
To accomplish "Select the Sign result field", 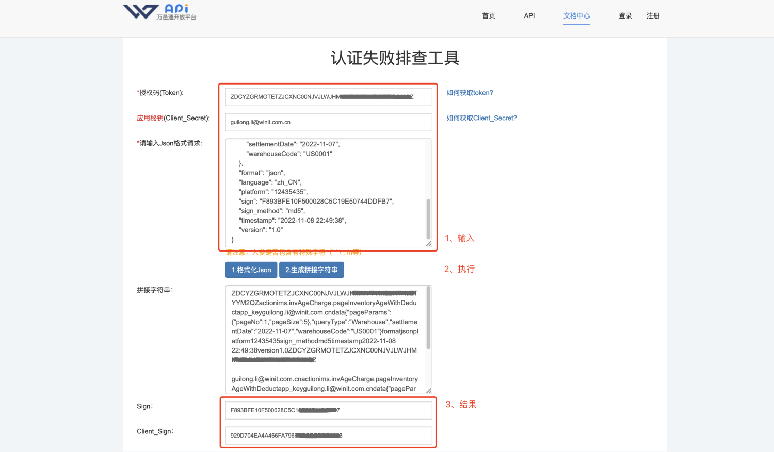I will (328, 410).
